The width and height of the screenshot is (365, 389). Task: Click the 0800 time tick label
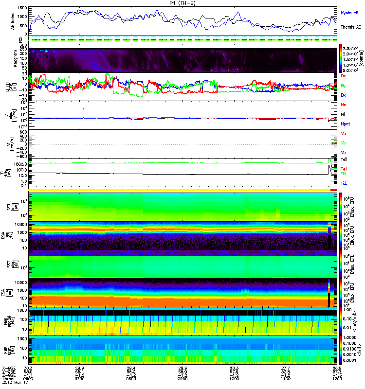point(131,379)
